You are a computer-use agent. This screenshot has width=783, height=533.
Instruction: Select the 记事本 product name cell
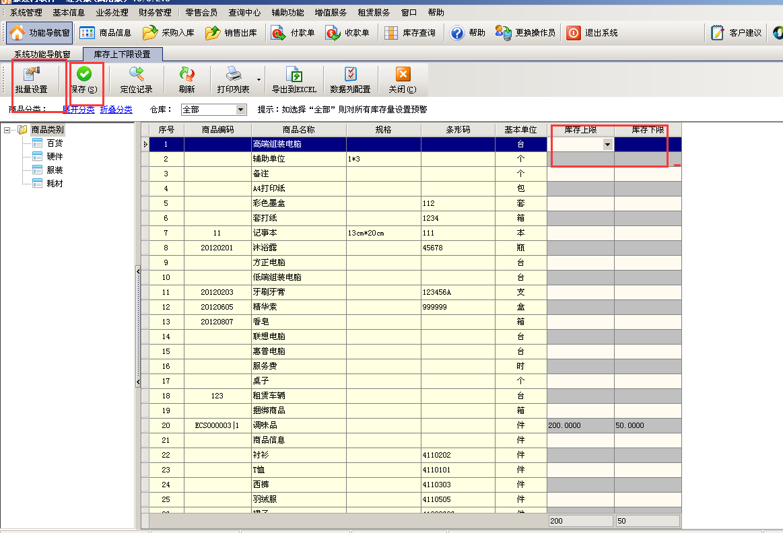click(299, 233)
